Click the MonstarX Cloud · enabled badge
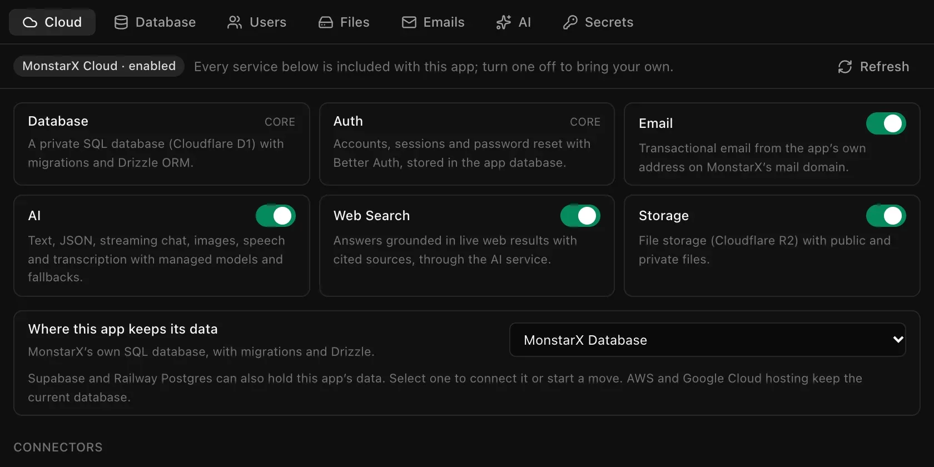This screenshot has height=467, width=934. (99, 66)
